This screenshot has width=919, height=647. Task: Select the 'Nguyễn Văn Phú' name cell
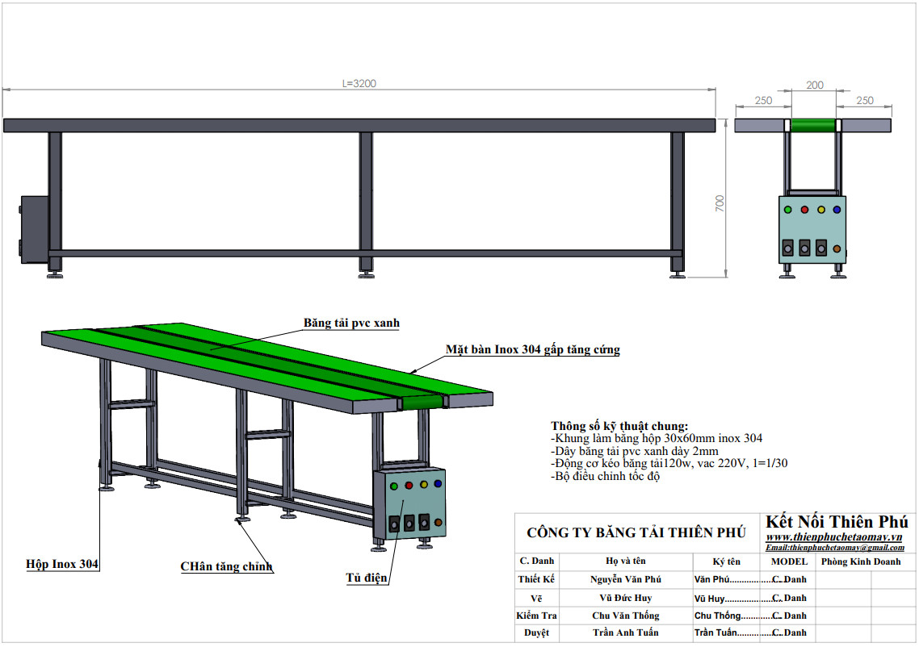[625, 579]
